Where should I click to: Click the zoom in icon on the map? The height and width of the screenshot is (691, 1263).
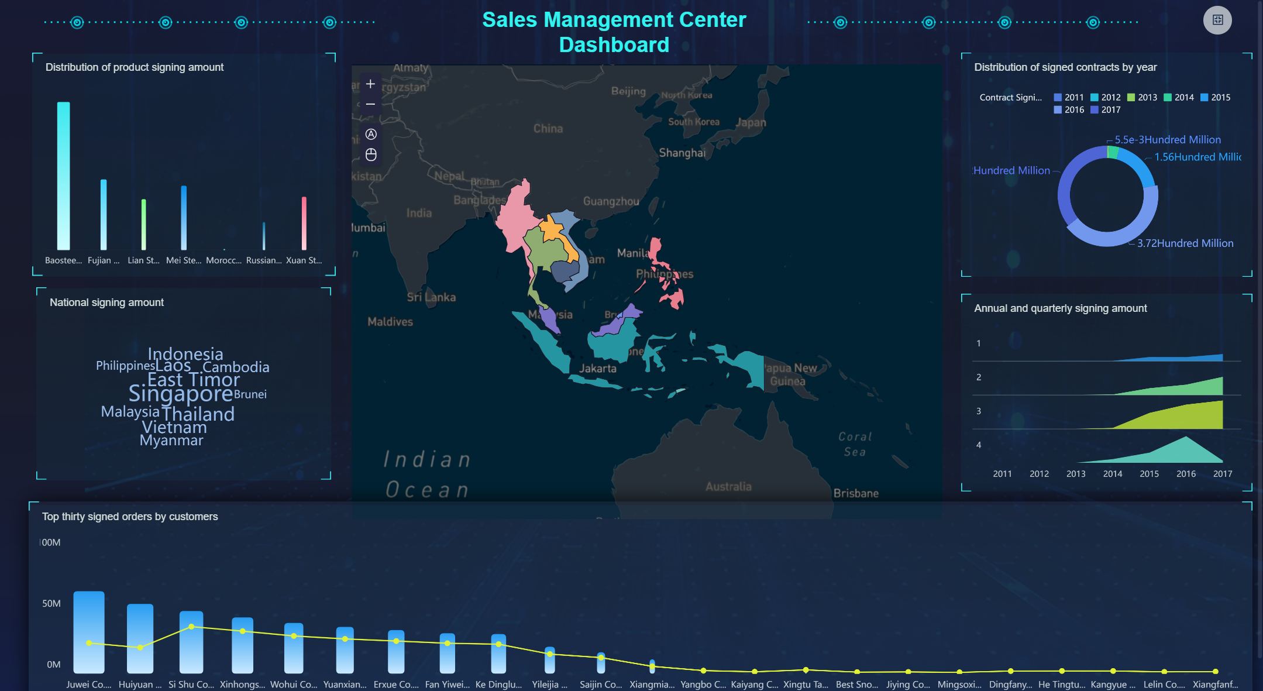[370, 83]
